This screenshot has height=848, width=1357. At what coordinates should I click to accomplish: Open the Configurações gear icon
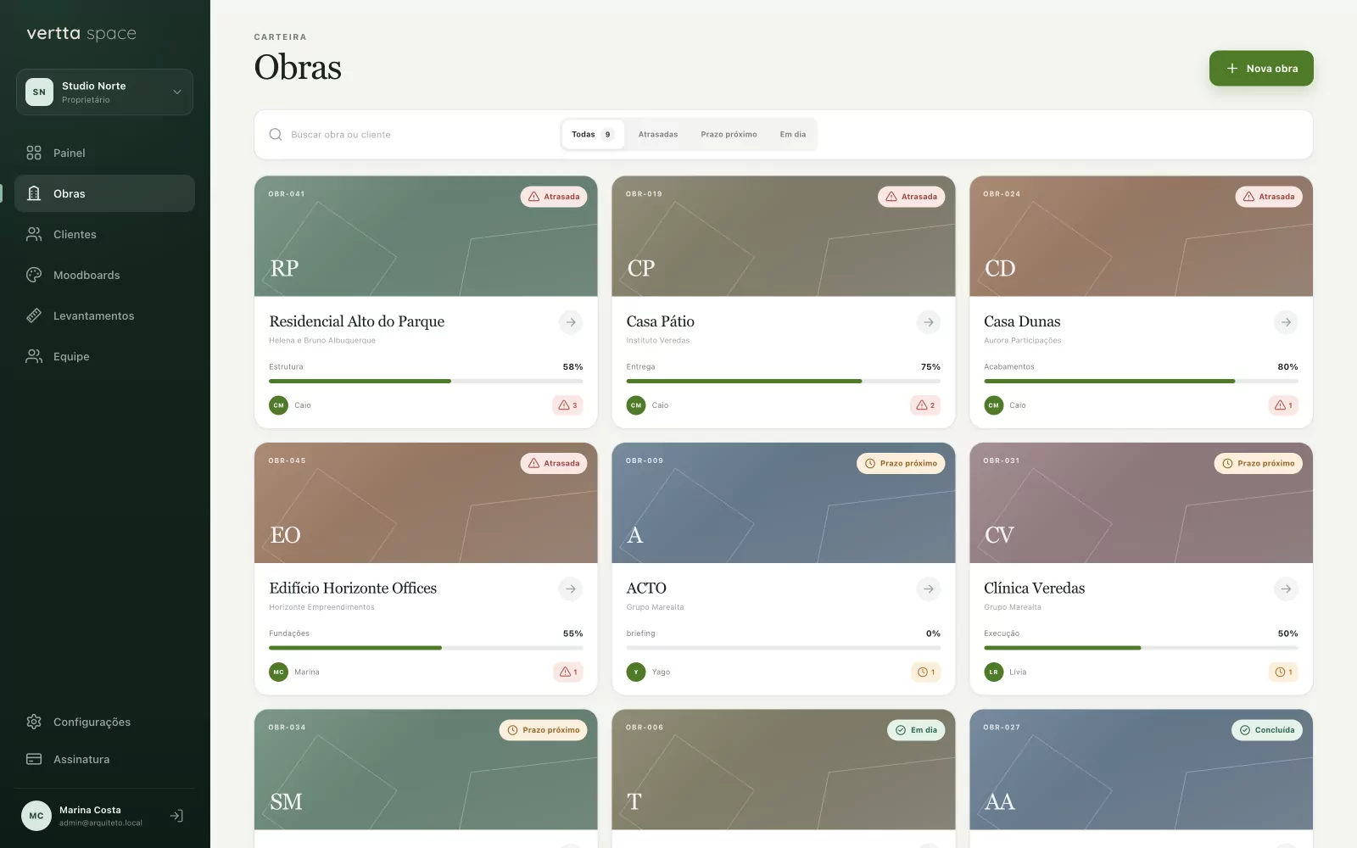(34, 722)
